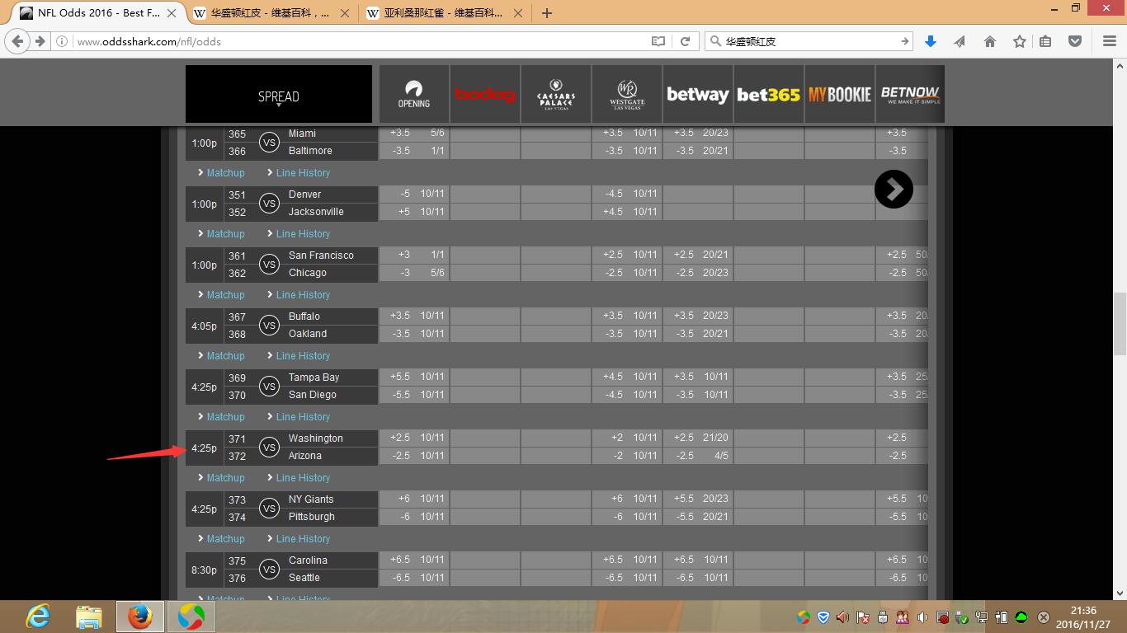Open the bet365 sportsbook header
The height and width of the screenshot is (633, 1127).
point(769,94)
